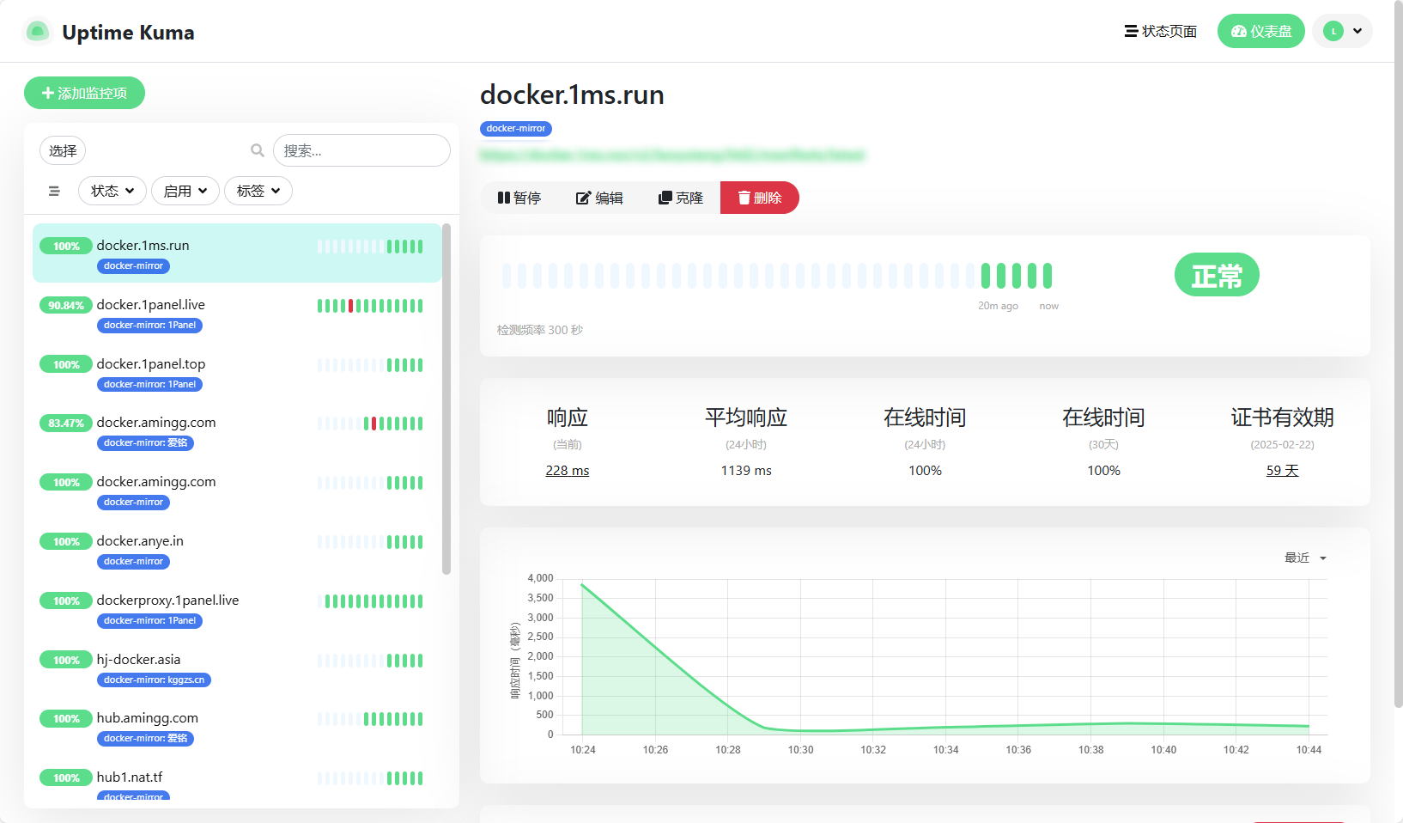The width and height of the screenshot is (1403, 823).
Task: Select the docker.1panel.live monitor
Action: (237, 313)
